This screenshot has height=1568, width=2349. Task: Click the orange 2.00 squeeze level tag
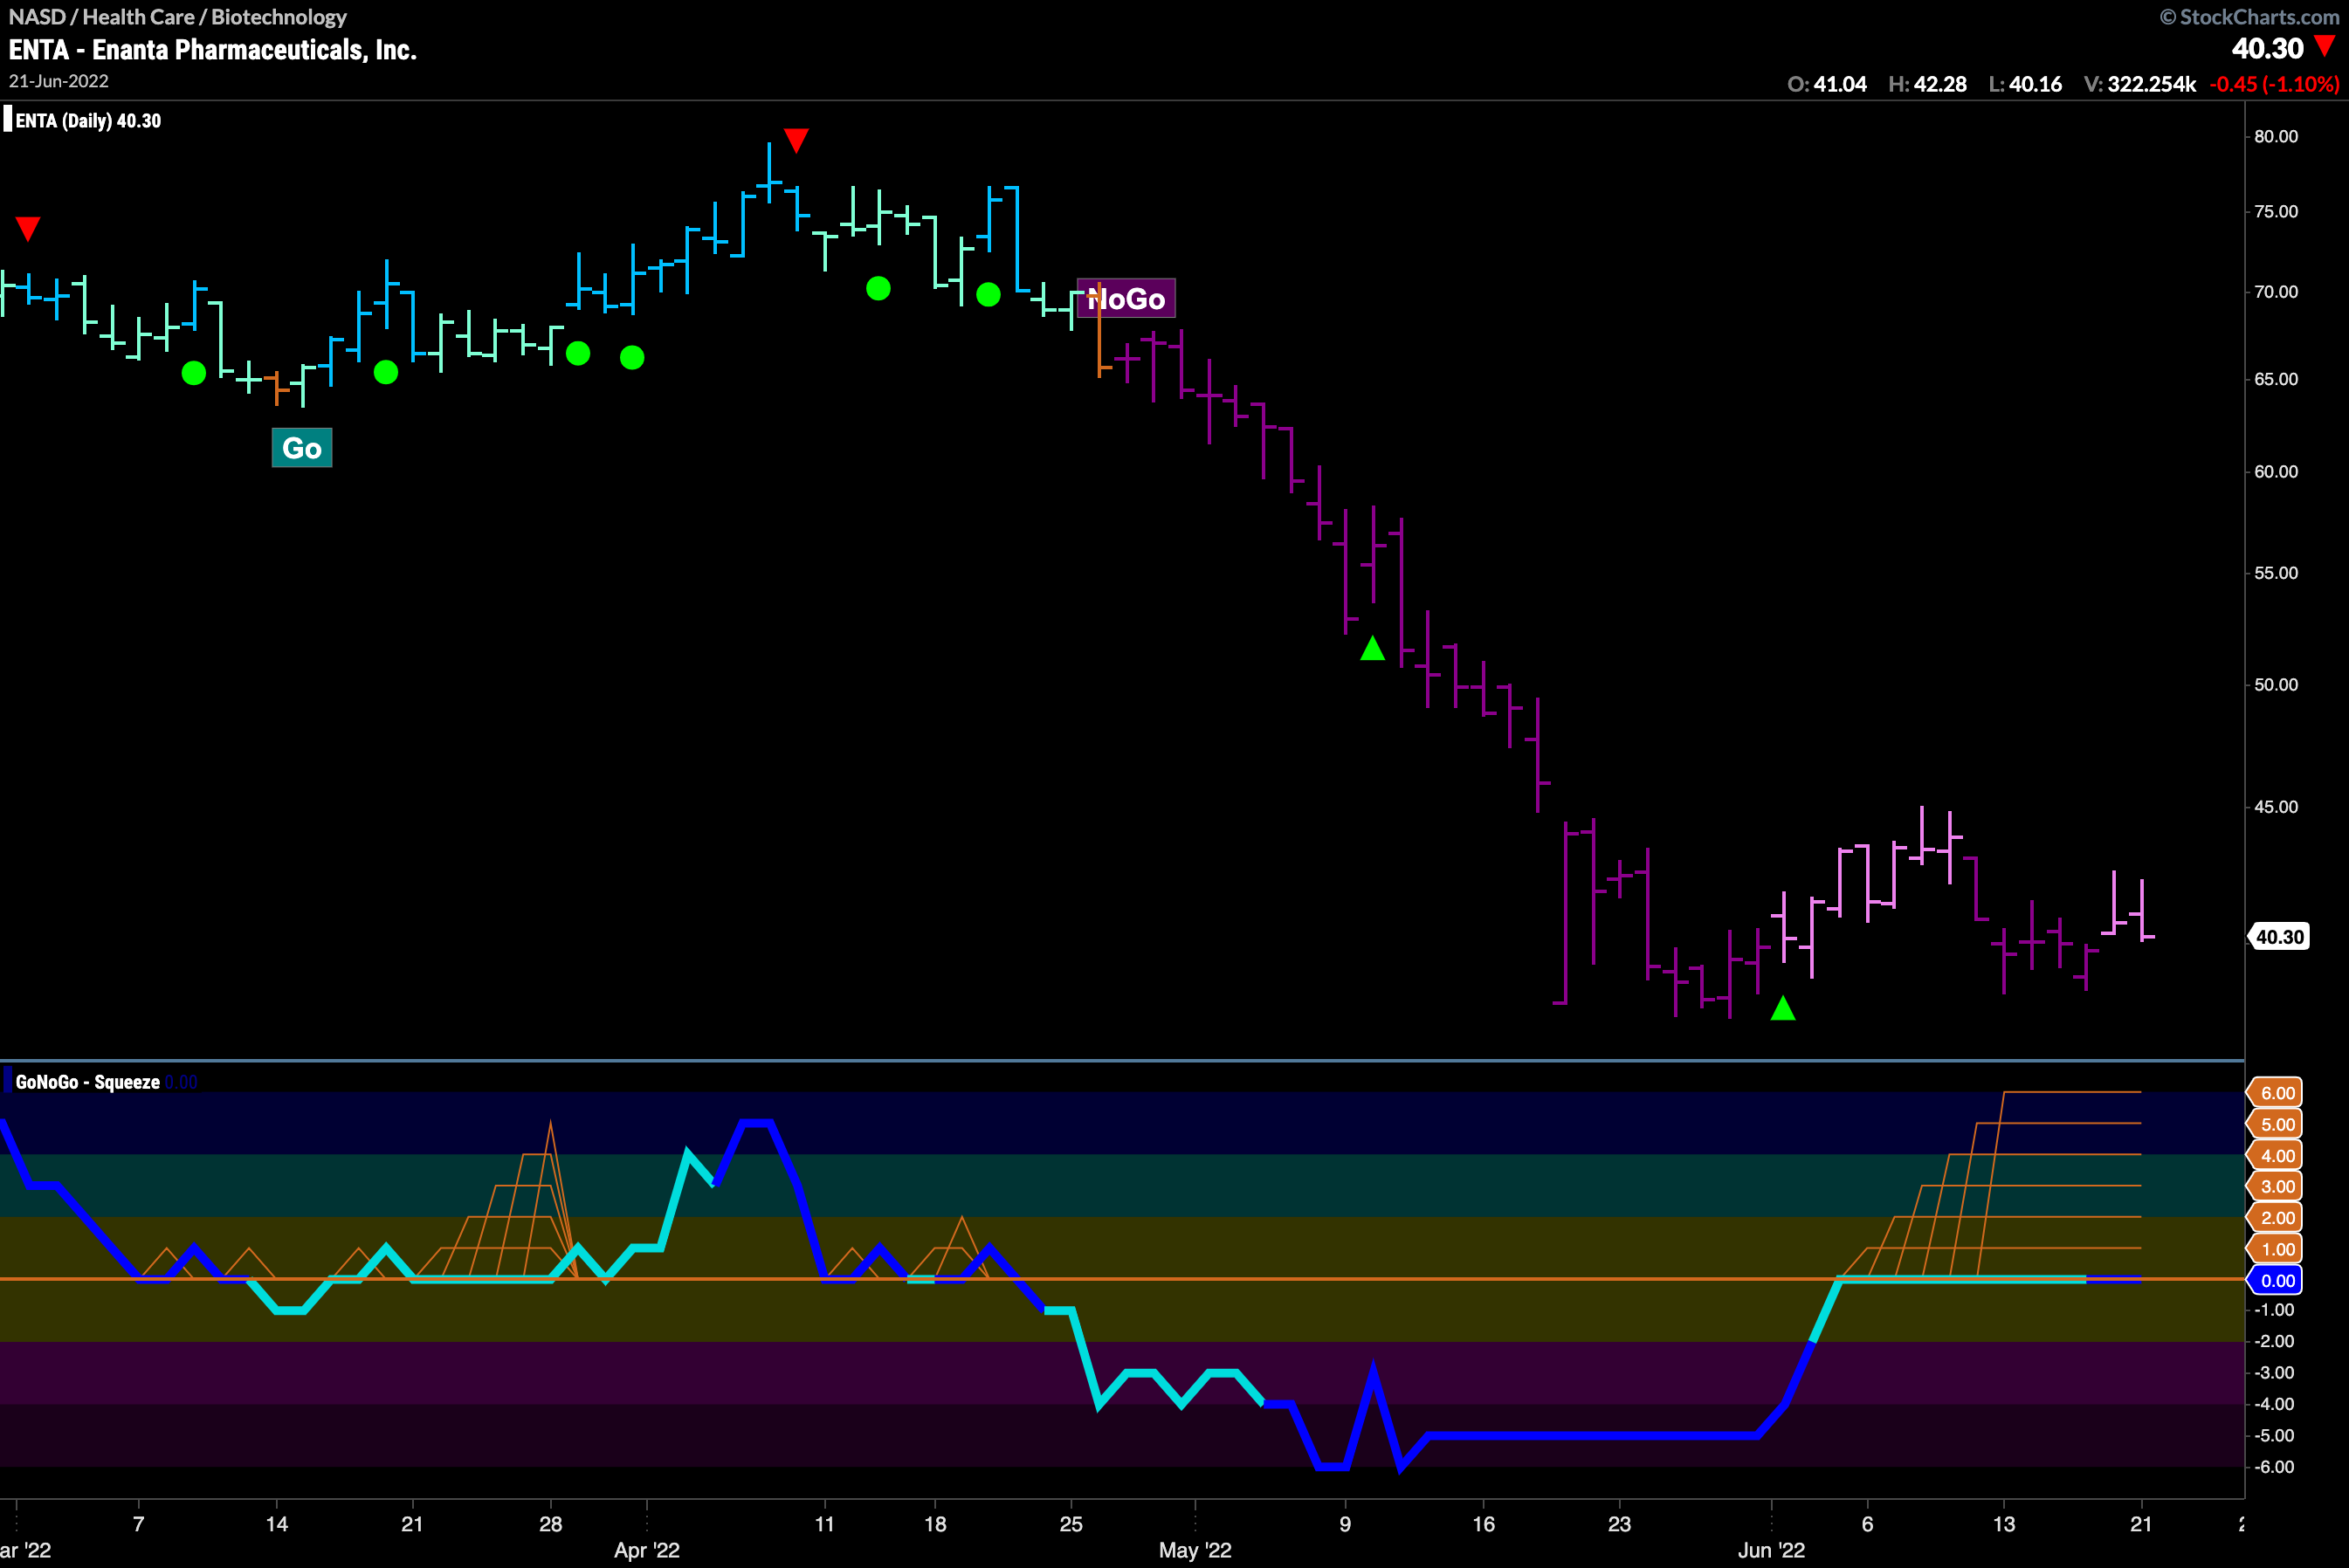tap(2275, 1217)
